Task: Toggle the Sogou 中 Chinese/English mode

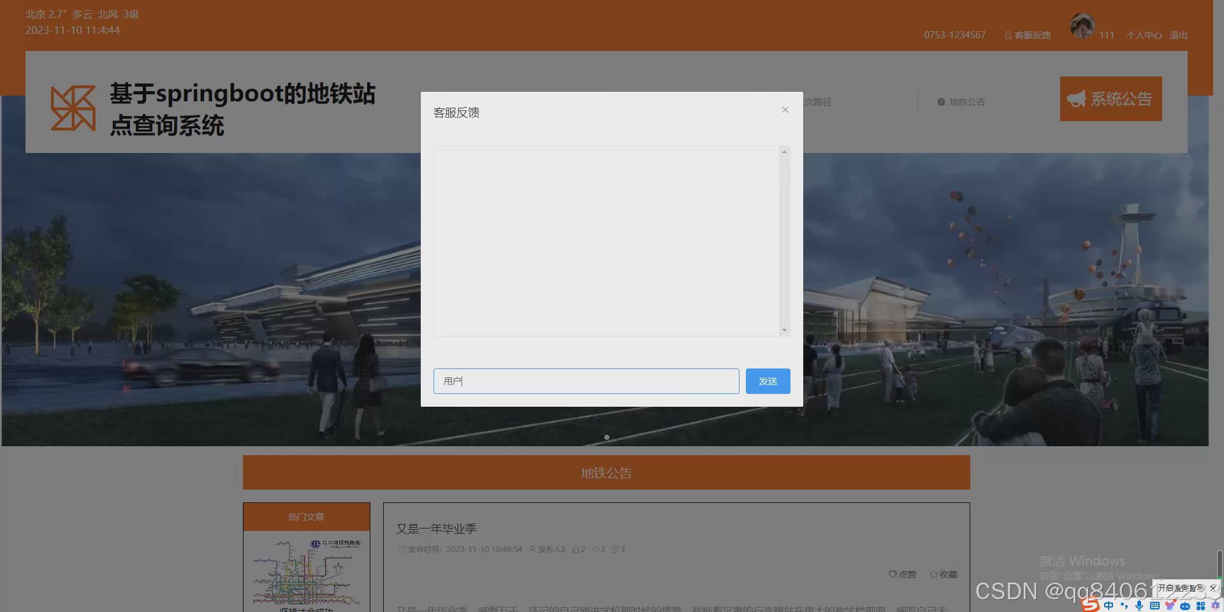Action: tap(1109, 606)
